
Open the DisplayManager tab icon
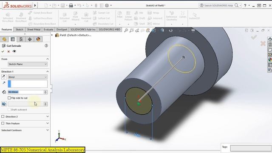coord(38,39)
